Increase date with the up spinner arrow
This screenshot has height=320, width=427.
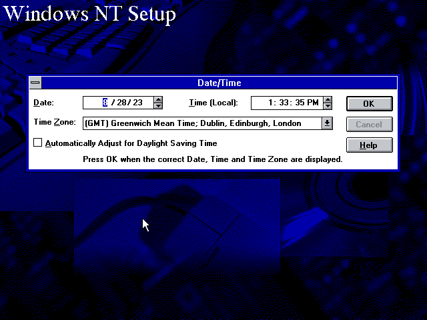coord(158,99)
